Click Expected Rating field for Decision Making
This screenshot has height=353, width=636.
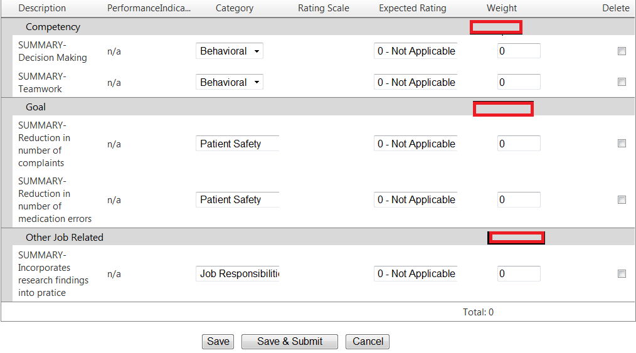[415, 51]
